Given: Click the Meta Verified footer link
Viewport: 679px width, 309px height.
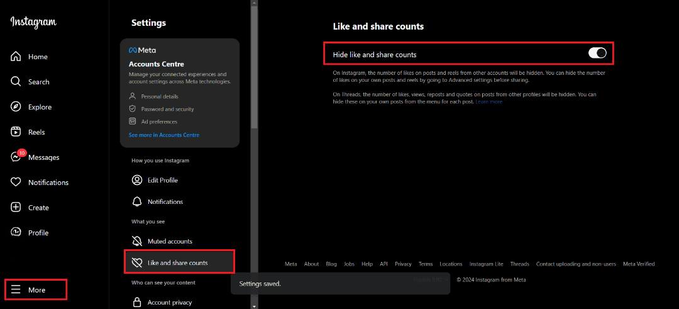Looking at the screenshot, I should tap(639, 264).
